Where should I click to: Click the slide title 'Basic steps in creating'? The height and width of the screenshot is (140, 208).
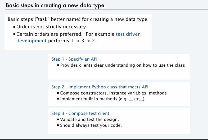click(x=55, y=5)
